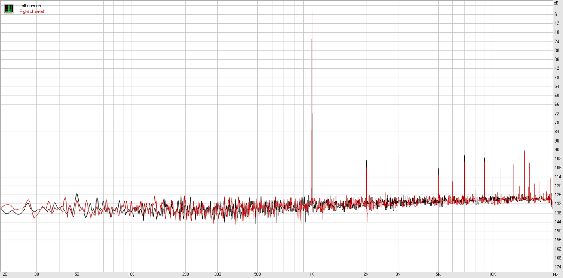Viewport: 563px width, 278px height.
Task: Click the black harmonic peak at 2 kHz
Action: tap(366, 161)
